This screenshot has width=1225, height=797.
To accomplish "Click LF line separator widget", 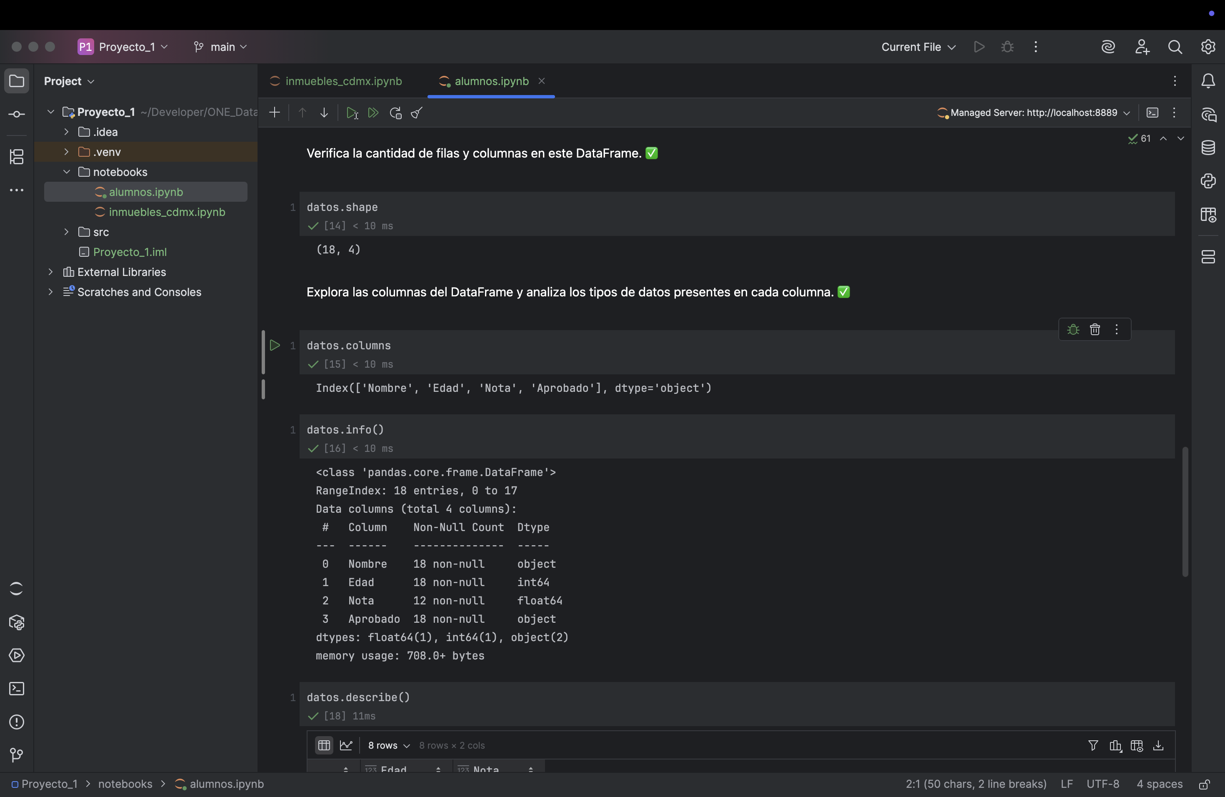I will tap(1067, 784).
